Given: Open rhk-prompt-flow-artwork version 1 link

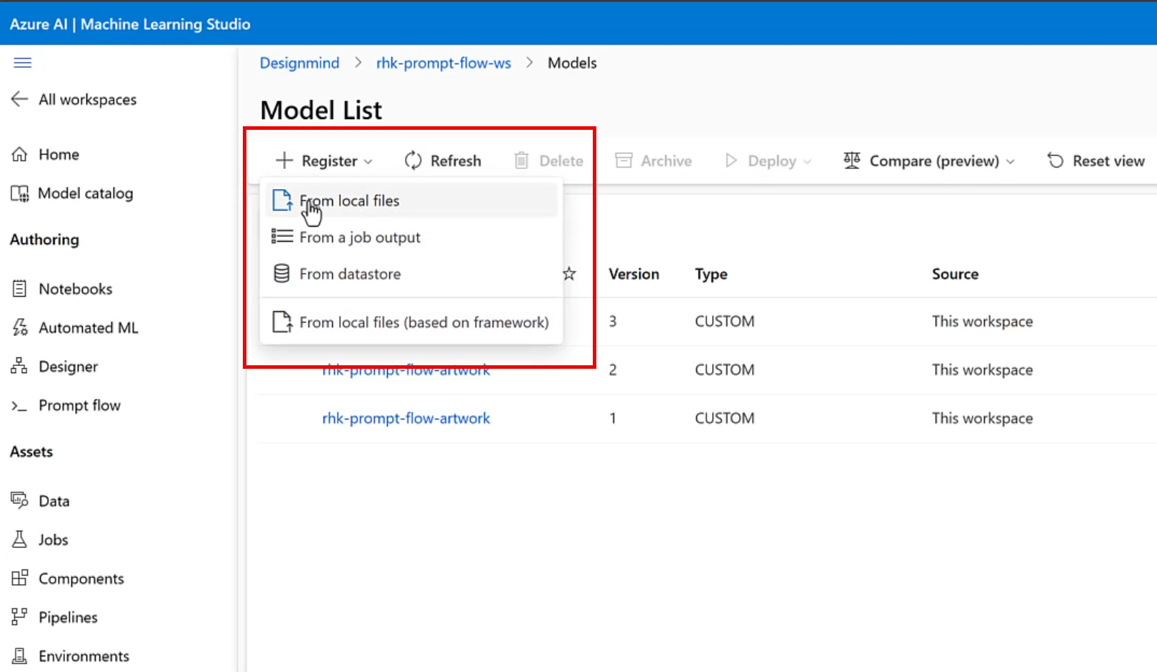Looking at the screenshot, I should coord(406,418).
